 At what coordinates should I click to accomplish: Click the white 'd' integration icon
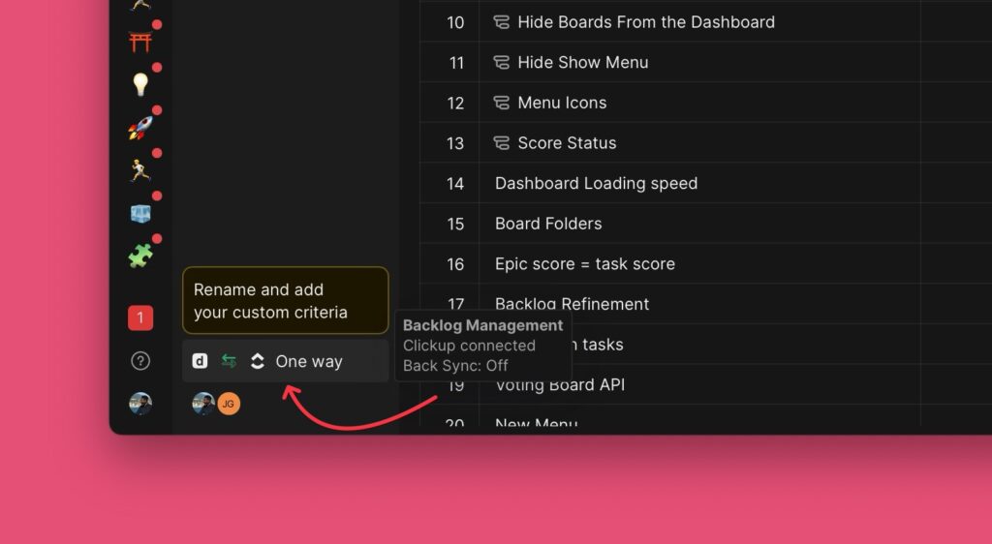click(x=200, y=361)
